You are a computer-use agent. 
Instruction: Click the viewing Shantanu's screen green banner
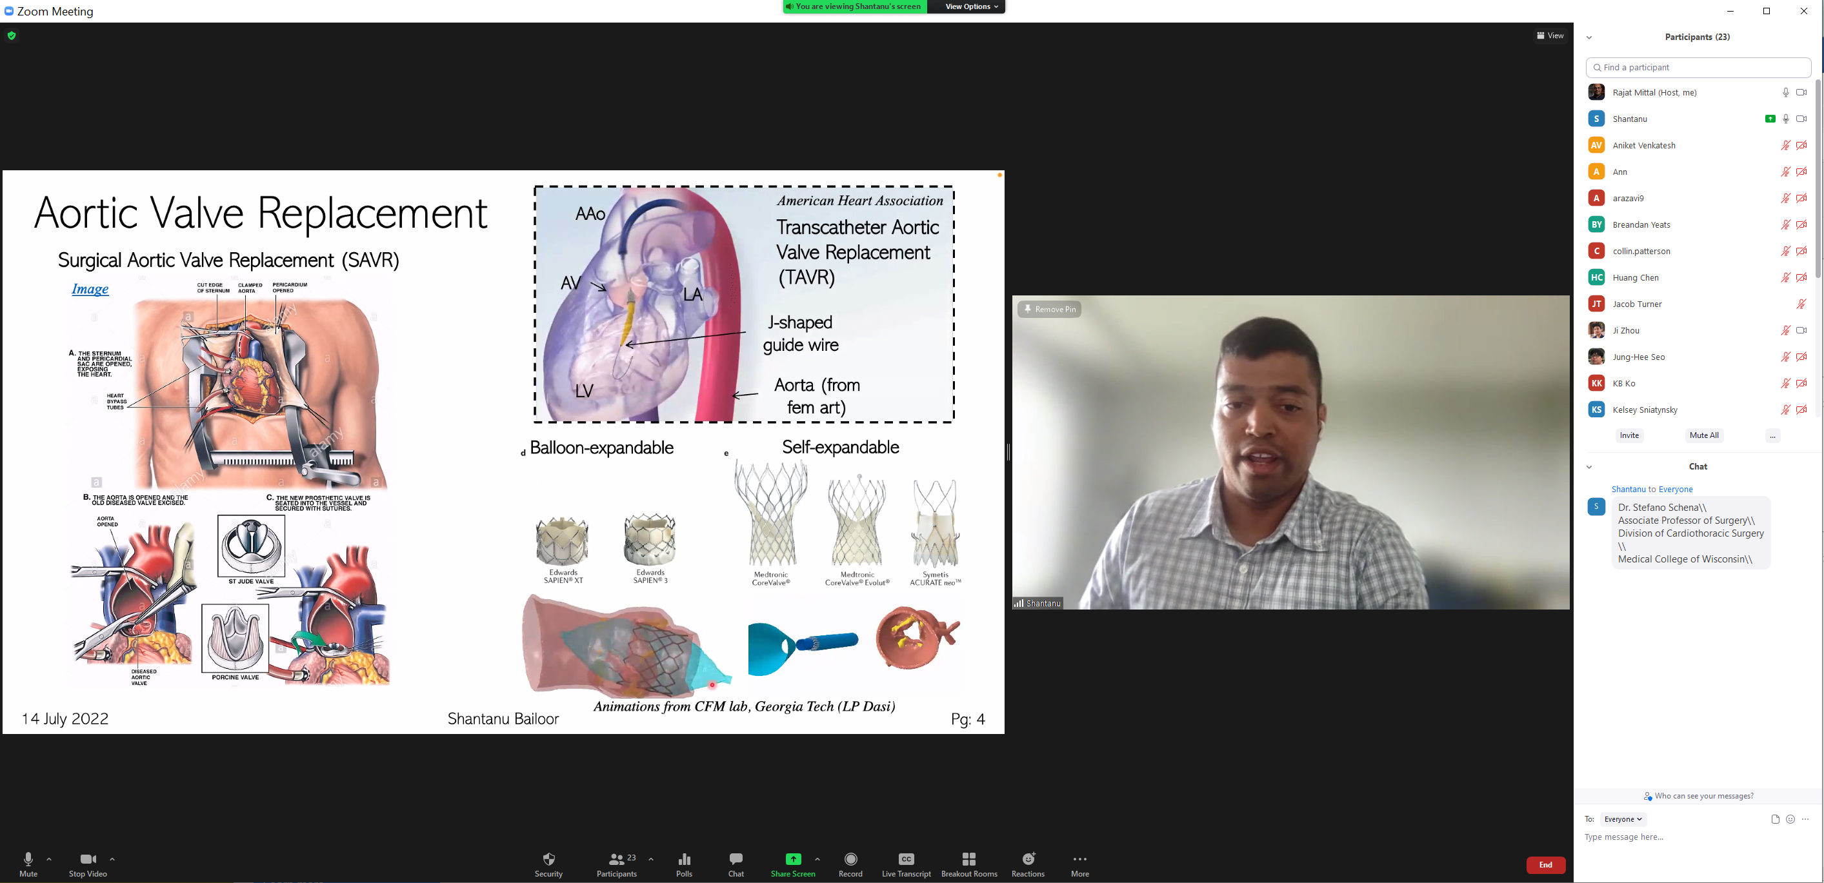855,6
